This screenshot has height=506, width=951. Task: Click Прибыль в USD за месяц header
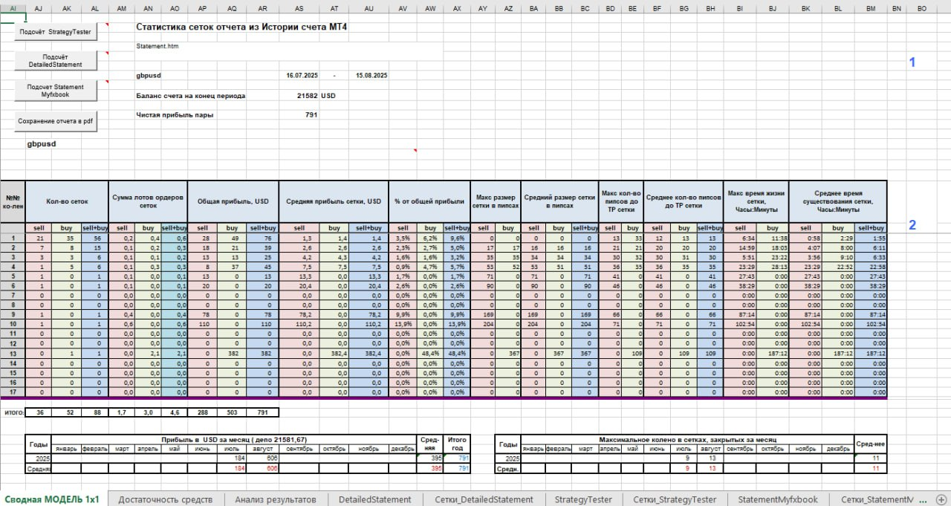(234, 440)
